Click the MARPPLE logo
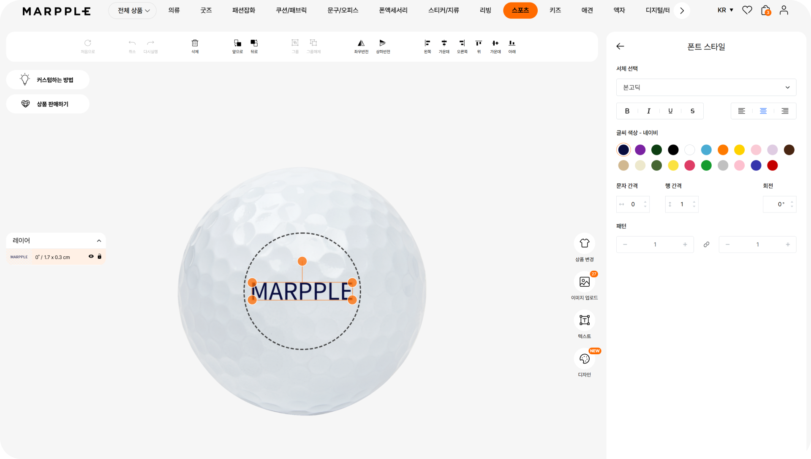Viewport: 811px width, 459px height. [x=56, y=11]
